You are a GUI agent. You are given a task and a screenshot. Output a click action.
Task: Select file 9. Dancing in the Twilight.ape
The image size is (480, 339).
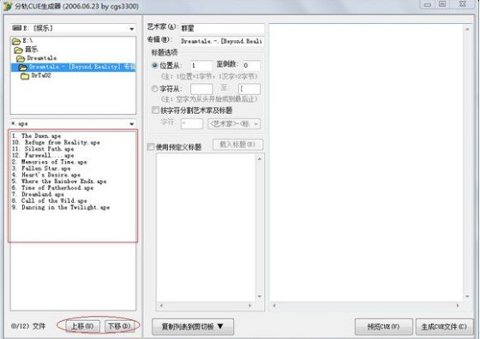point(61,207)
